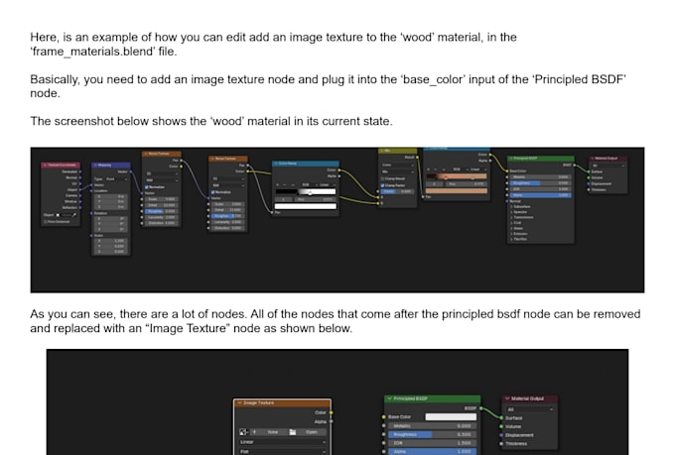Image resolution: width=675 pixels, height=455 pixels.
Task: Adjust Metallic slider in second screenshot's Principled BSDF
Action: point(432,426)
